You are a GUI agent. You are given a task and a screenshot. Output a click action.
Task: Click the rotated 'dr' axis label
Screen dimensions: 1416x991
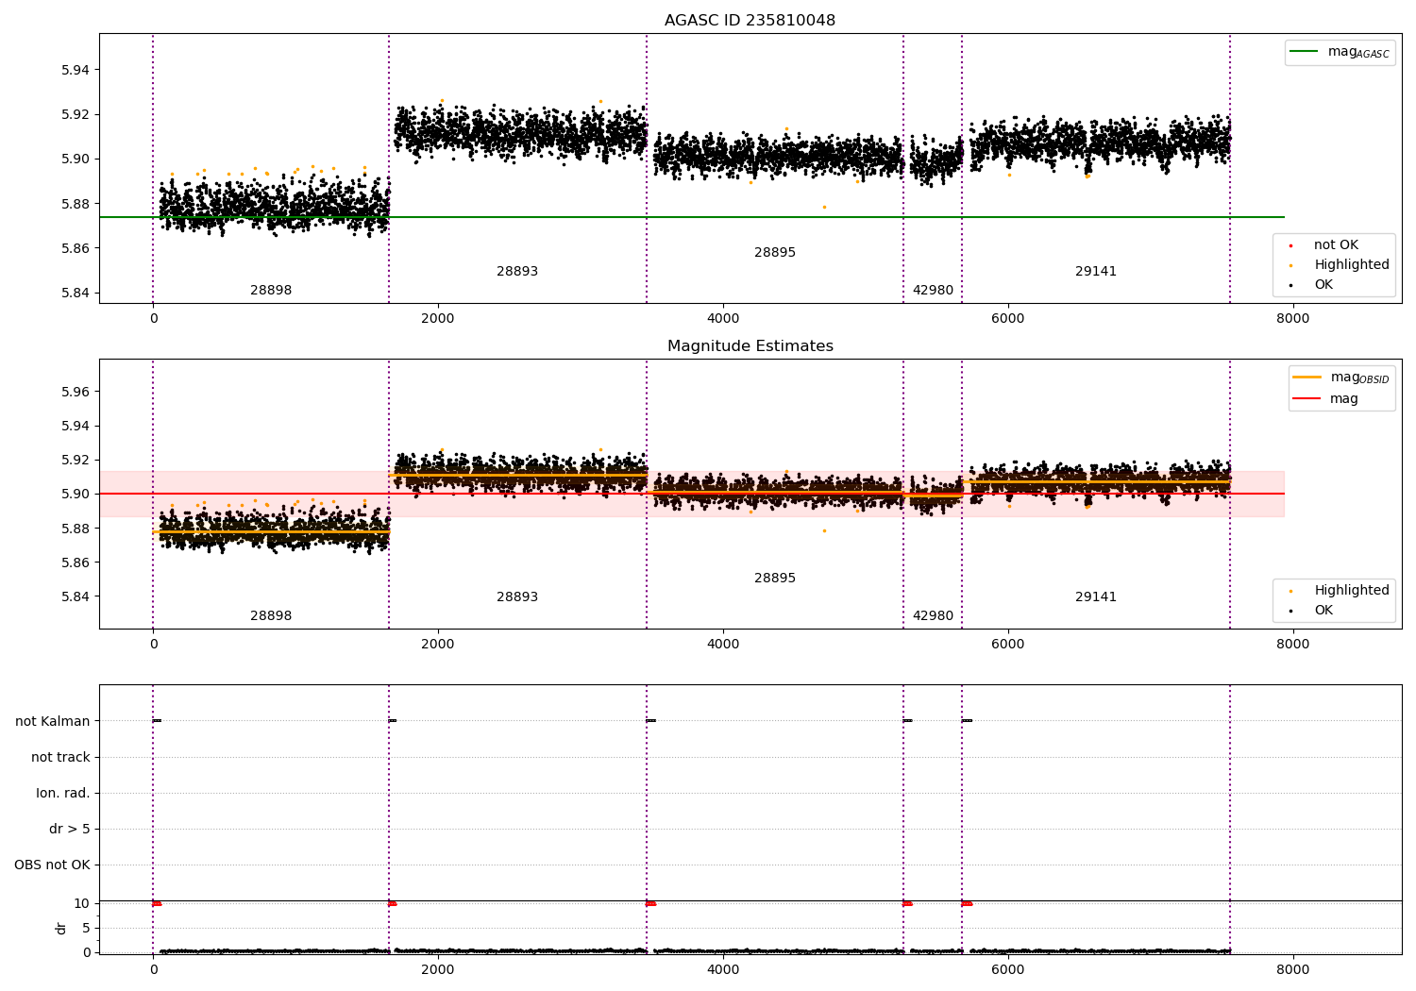(x=61, y=928)
